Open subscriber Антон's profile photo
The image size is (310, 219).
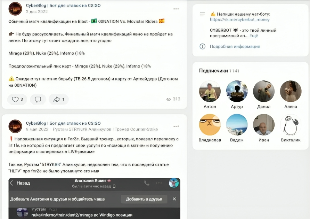[210, 91]
